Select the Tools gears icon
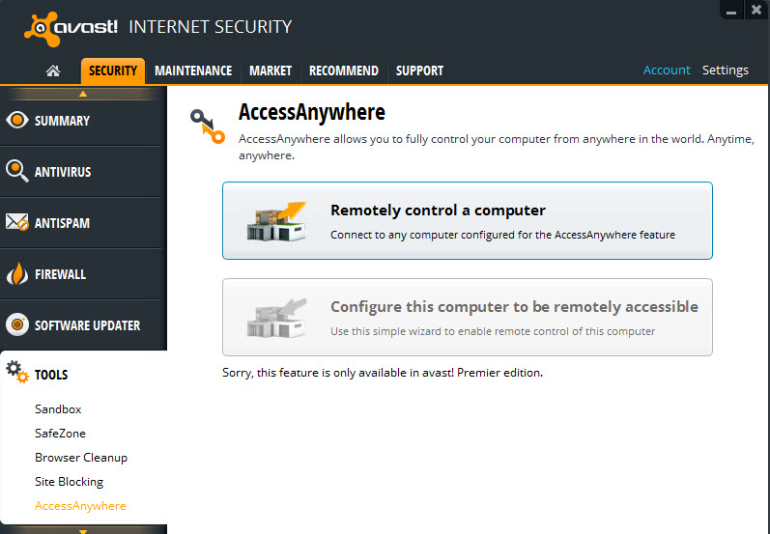This screenshot has width=770, height=534. [17, 373]
